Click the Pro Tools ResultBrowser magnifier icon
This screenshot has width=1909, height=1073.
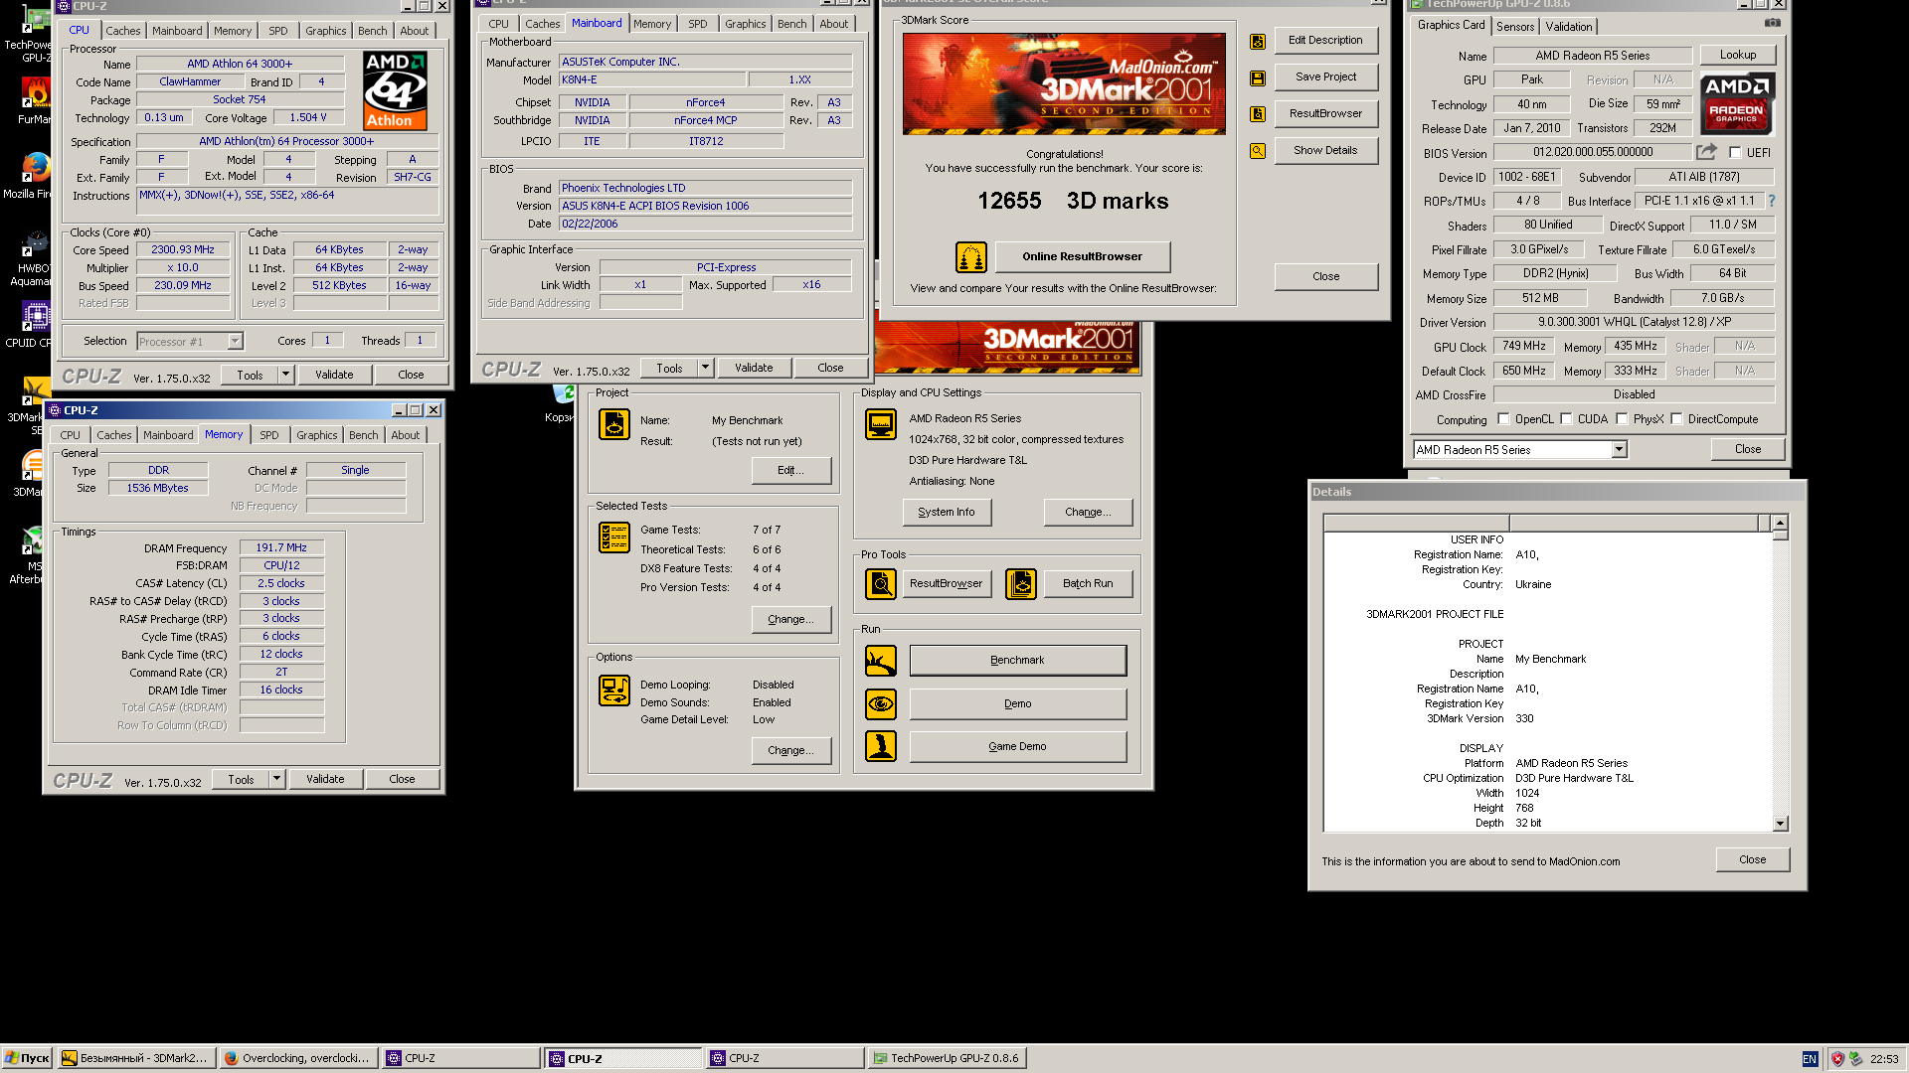[x=880, y=584]
